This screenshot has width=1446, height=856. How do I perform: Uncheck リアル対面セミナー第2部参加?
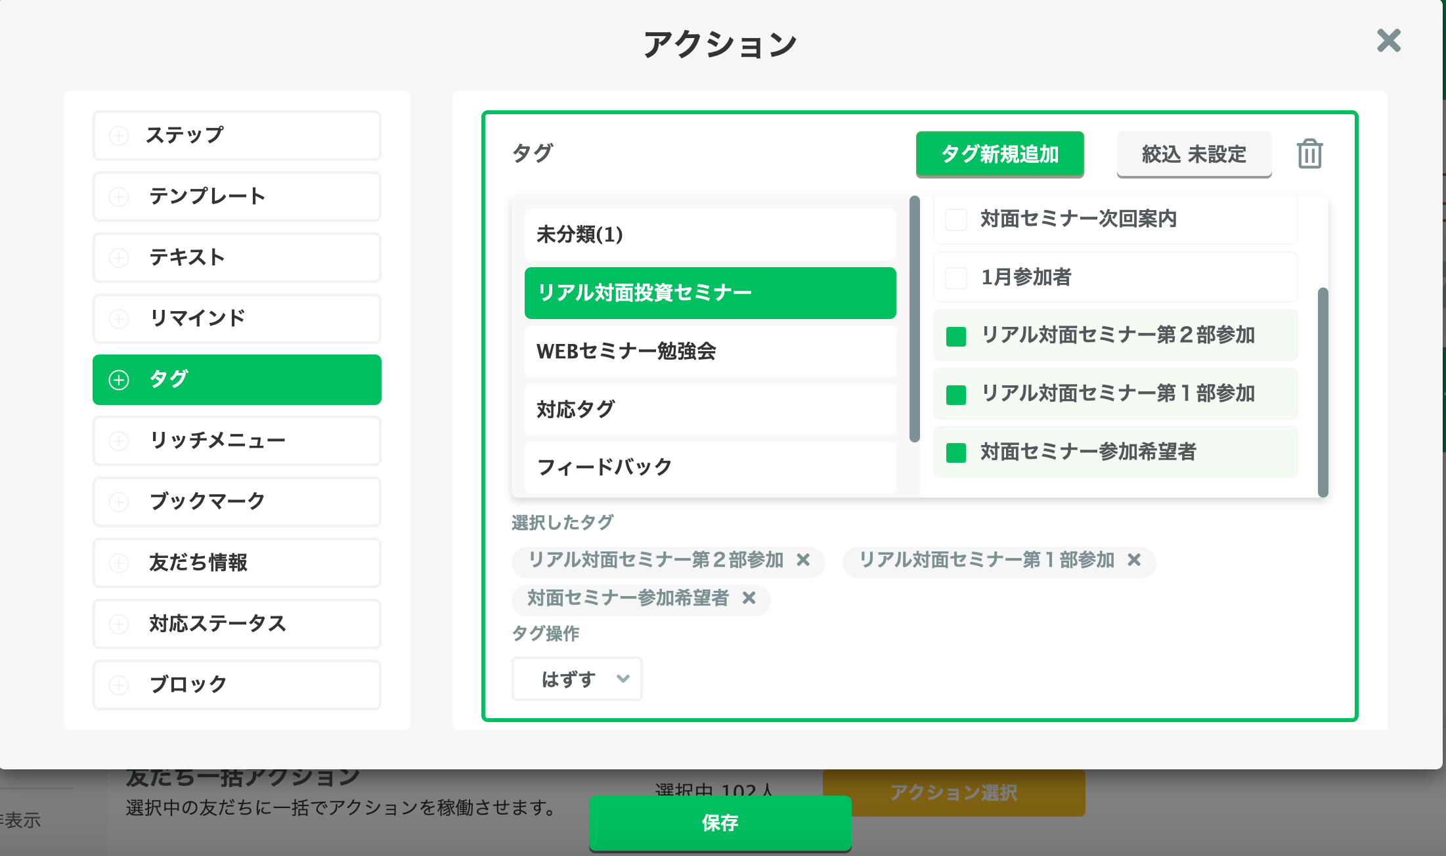tap(955, 335)
